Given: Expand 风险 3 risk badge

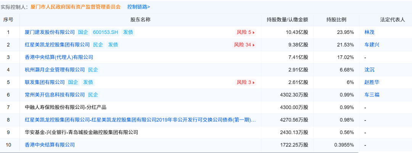Looking at the screenshot, I should click(x=245, y=82).
